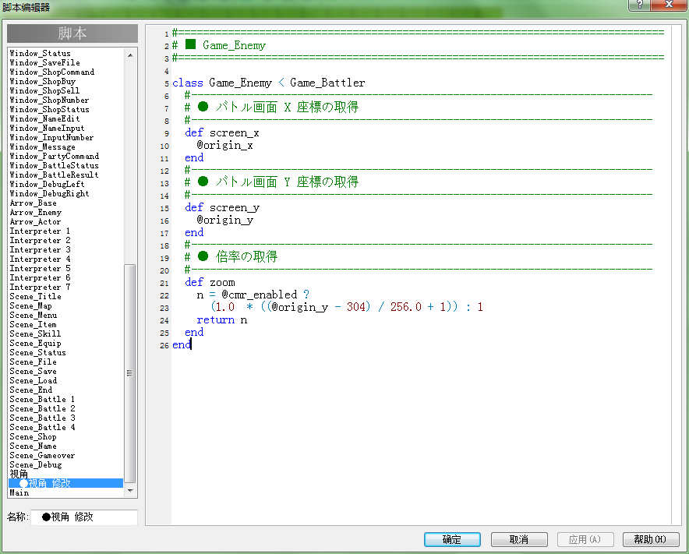The width and height of the screenshot is (689, 554).
Task: Click the 'return n' code line
Action: 222,319
